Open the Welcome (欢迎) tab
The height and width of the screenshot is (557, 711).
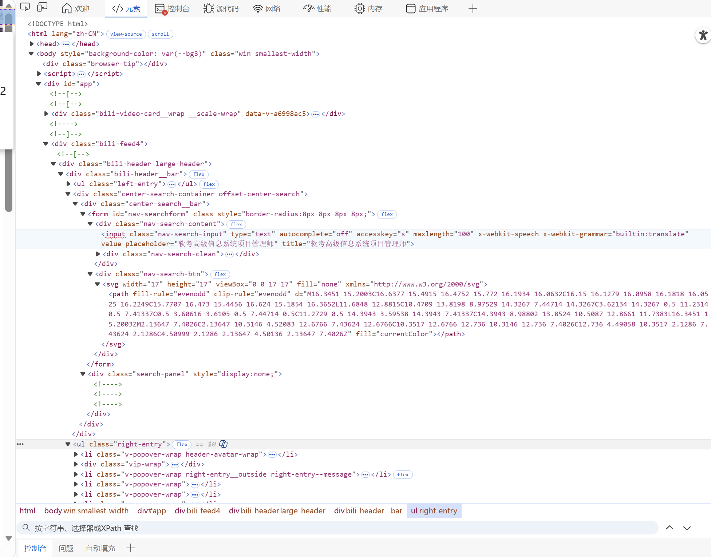click(76, 8)
